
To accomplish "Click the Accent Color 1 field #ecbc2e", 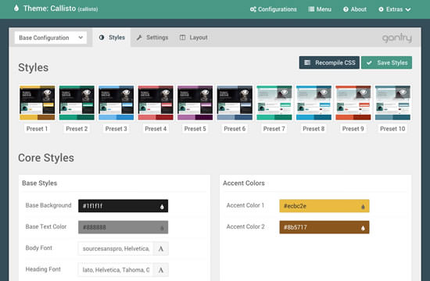I will [x=324, y=206].
